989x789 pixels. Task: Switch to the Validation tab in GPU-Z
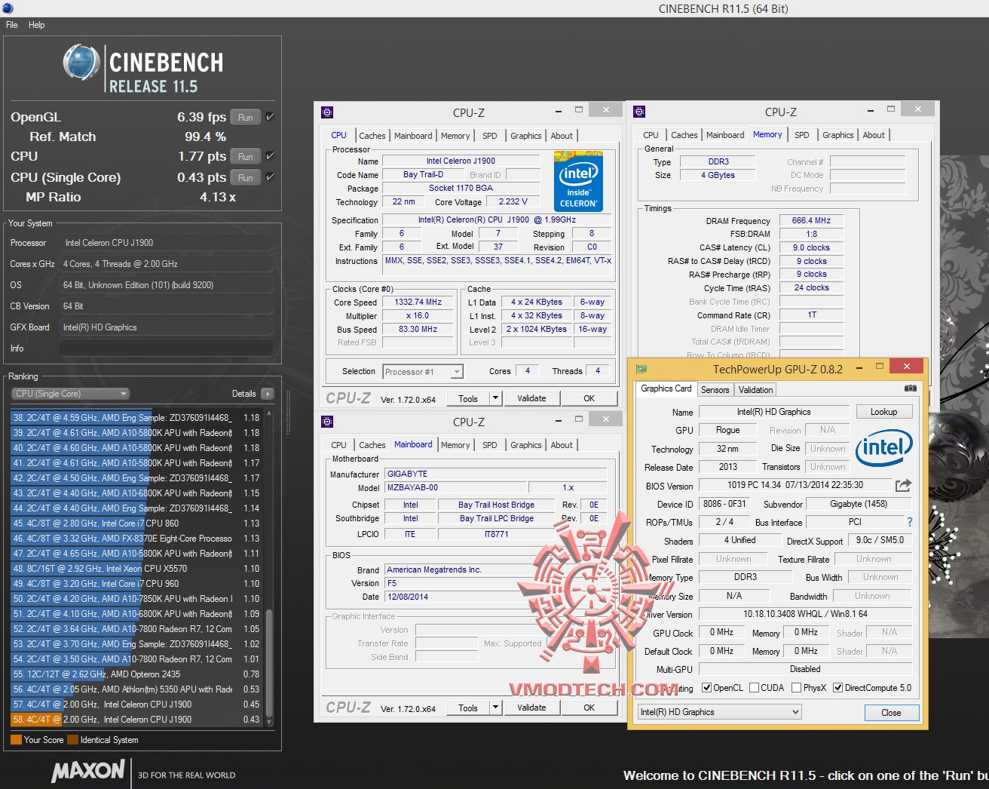click(x=755, y=390)
